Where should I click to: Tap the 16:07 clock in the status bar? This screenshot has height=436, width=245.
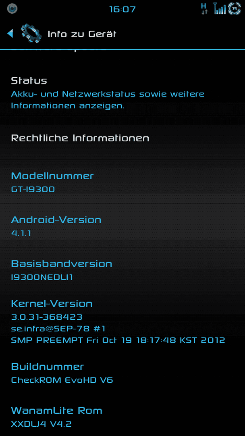(x=122, y=9)
